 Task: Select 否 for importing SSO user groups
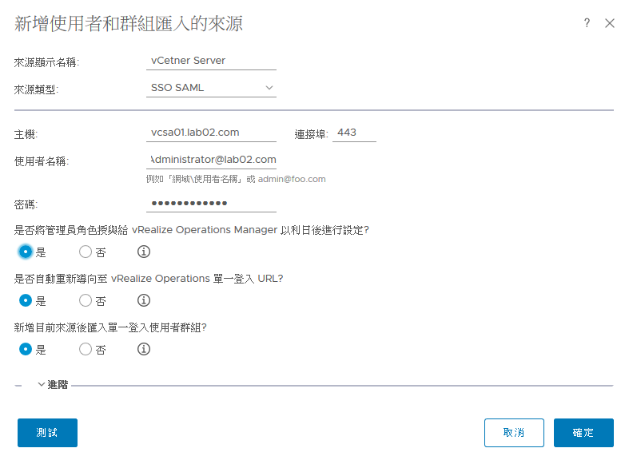[86, 349]
